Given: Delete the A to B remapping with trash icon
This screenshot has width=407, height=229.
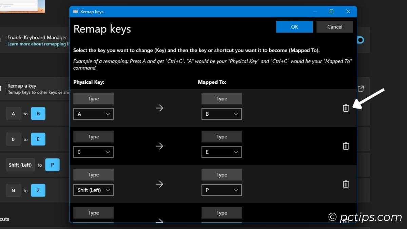Looking at the screenshot, I should coord(346,108).
